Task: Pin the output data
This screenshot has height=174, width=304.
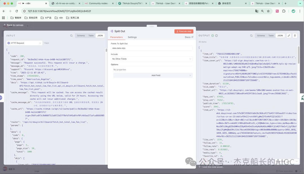Action: [x=295, y=36]
